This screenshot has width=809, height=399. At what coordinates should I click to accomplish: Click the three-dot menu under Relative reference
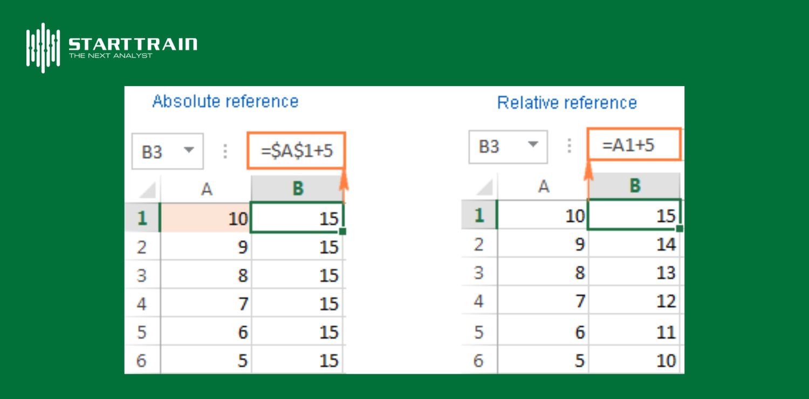[569, 146]
